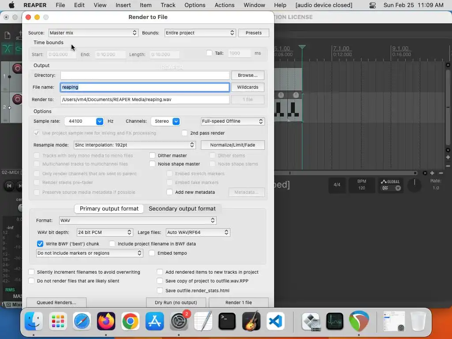Open Terminal from the dock

[227, 321]
